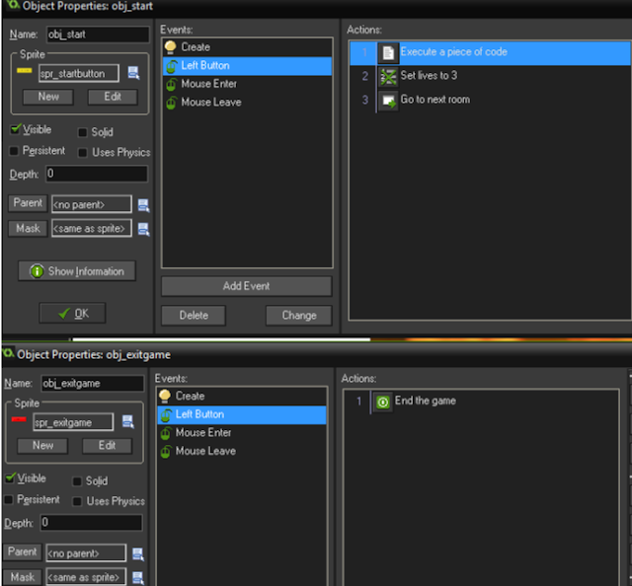Open the spr_startbutton sprite field
632x586 pixels.
click(x=79, y=74)
